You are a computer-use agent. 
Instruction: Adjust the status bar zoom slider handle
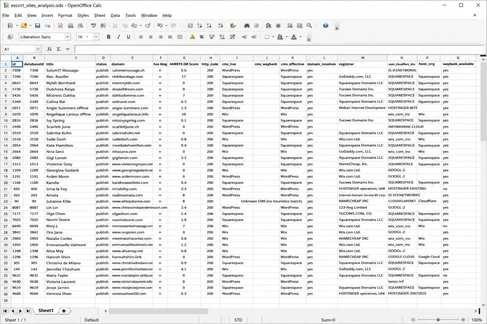click(x=438, y=320)
